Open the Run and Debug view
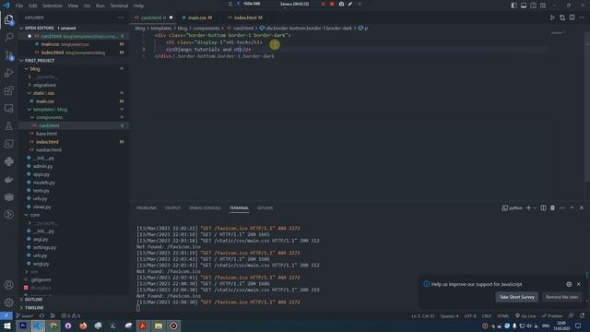This screenshot has width=590, height=332. click(9, 73)
